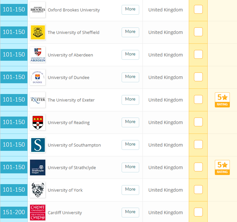Click Exeter's 5-star rating badge
The width and height of the screenshot is (237, 222).
tap(222, 100)
